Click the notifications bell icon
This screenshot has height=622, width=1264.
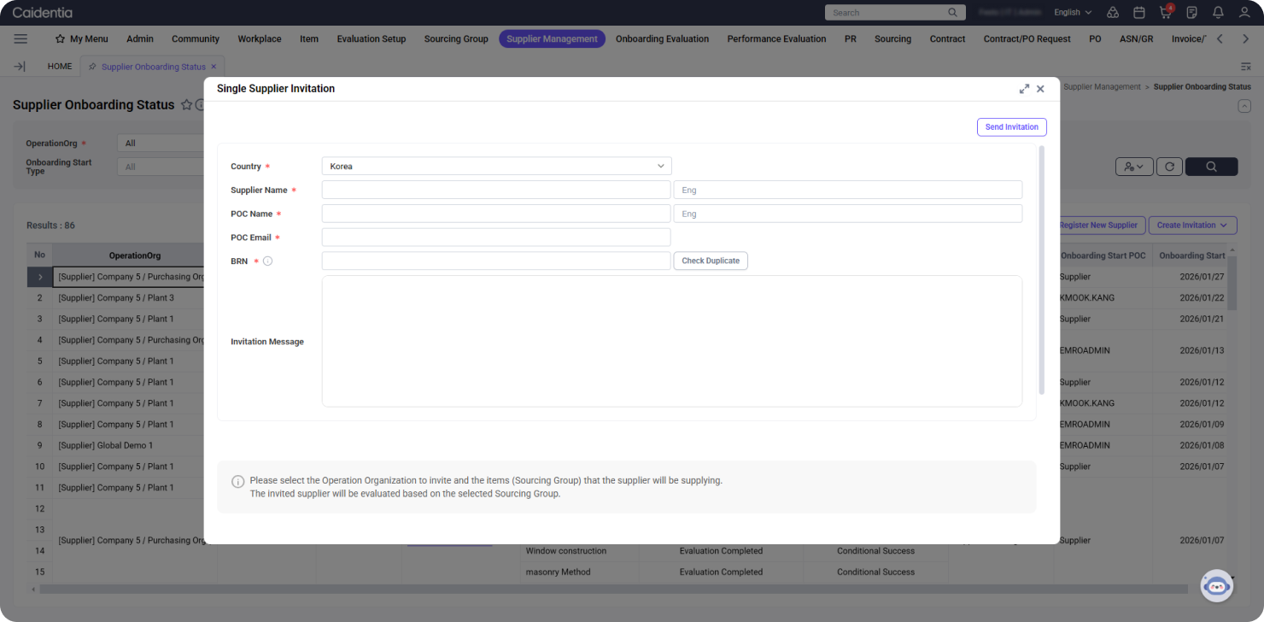[x=1218, y=13]
